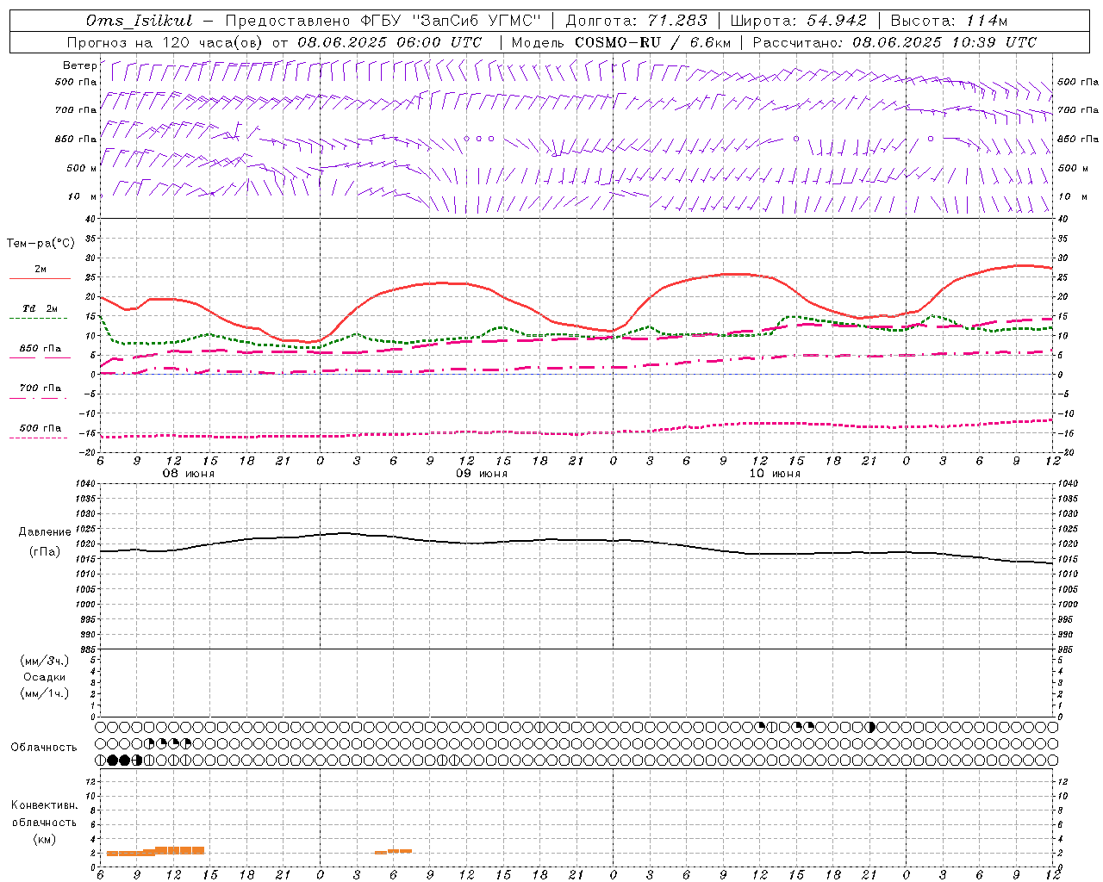Click the 10 июня date label
Viewport: 1103px width, 882px height.
[774, 473]
